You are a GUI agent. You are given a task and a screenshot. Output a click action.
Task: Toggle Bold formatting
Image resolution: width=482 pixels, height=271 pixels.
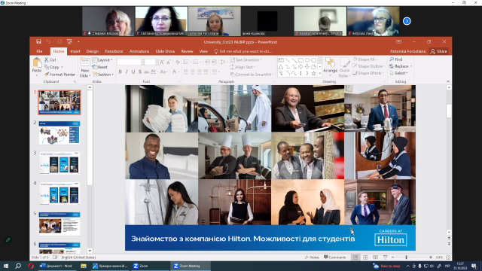coord(120,72)
